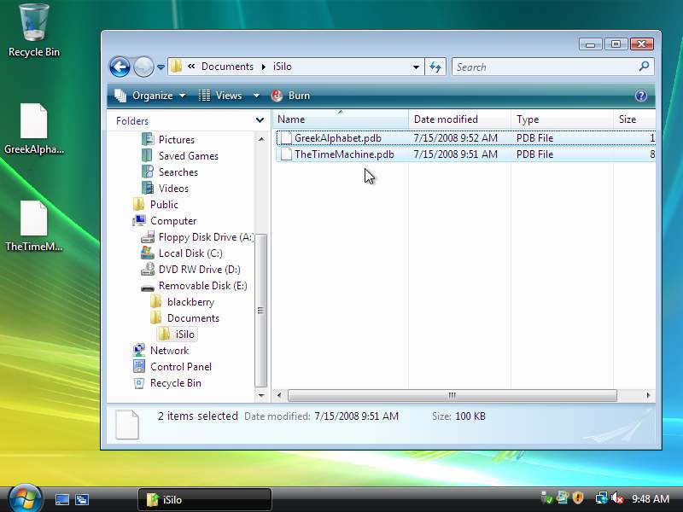683x512 pixels.
Task: Expand the Views dropdown arrow
Action: tap(256, 96)
